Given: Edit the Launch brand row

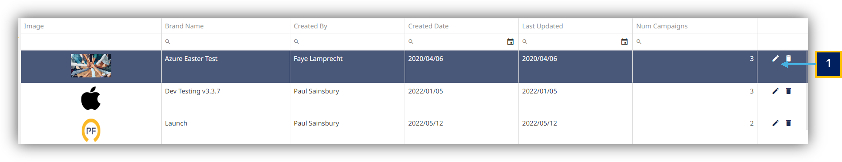Looking at the screenshot, I should (775, 123).
